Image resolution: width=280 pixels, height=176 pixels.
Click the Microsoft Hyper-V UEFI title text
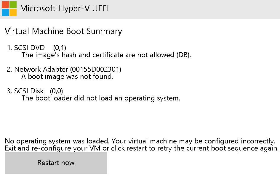click(64, 9)
